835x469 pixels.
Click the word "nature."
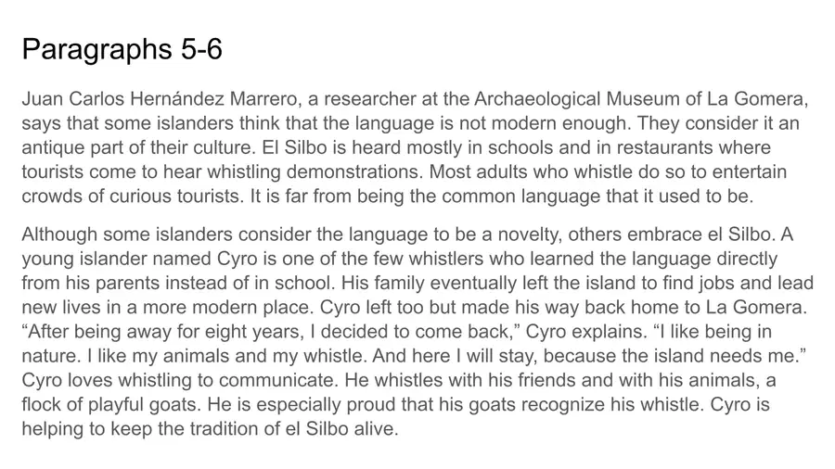[52, 356]
